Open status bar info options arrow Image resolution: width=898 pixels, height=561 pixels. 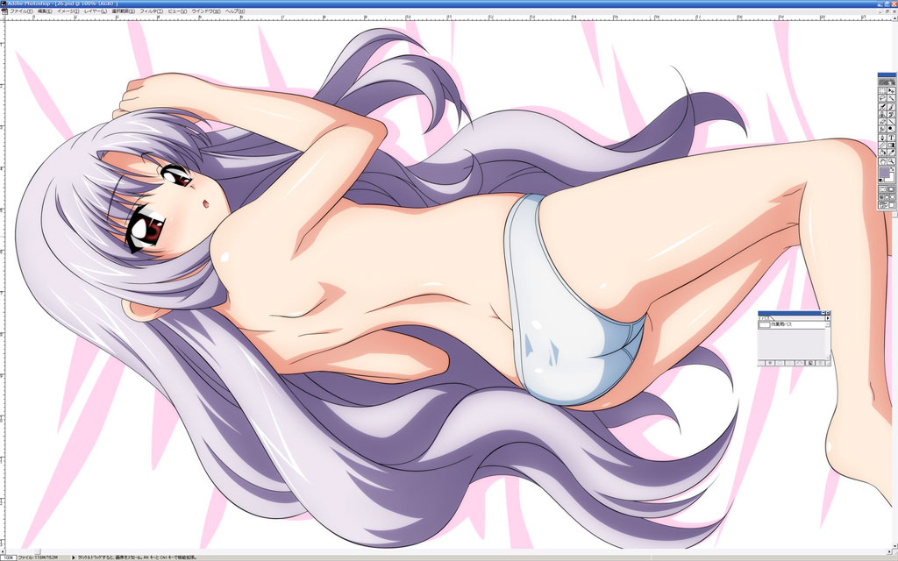(74, 557)
